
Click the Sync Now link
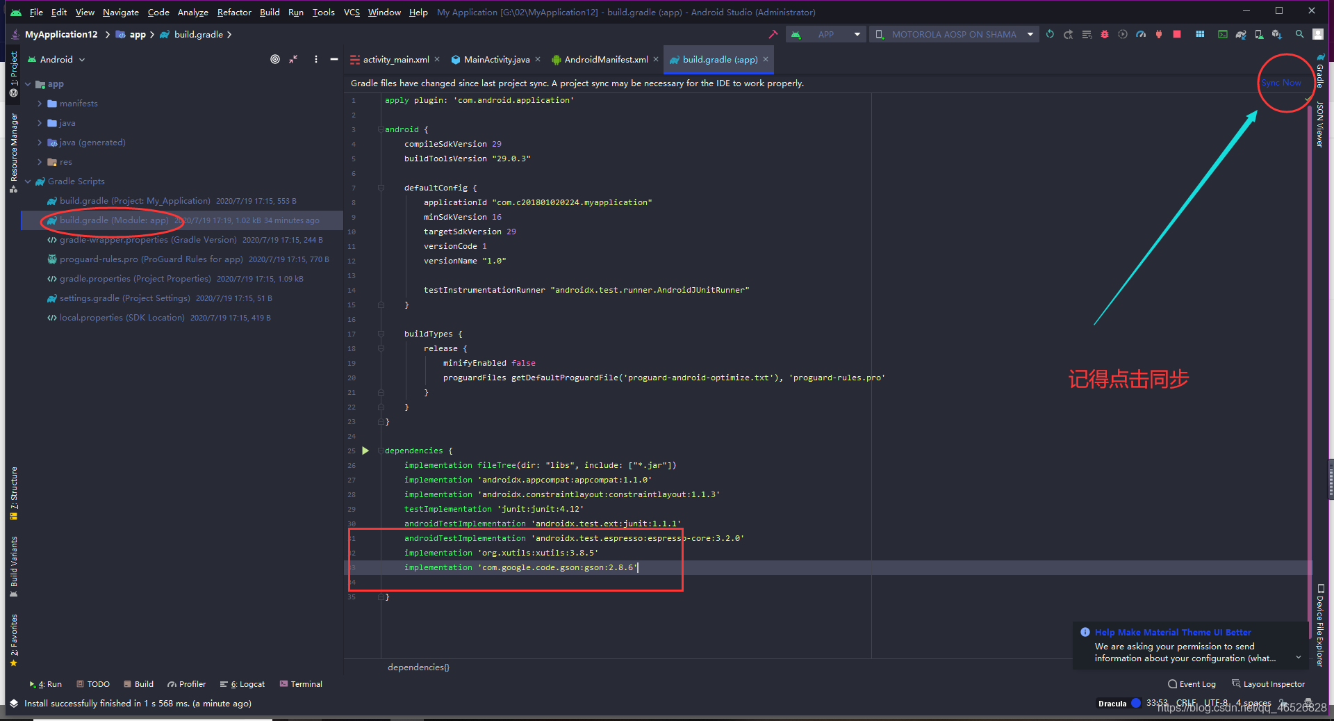[1281, 83]
